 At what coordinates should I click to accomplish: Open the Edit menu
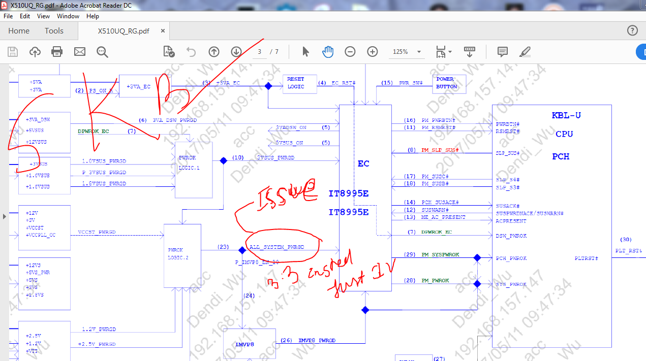pyautogui.click(x=25, y=16)
